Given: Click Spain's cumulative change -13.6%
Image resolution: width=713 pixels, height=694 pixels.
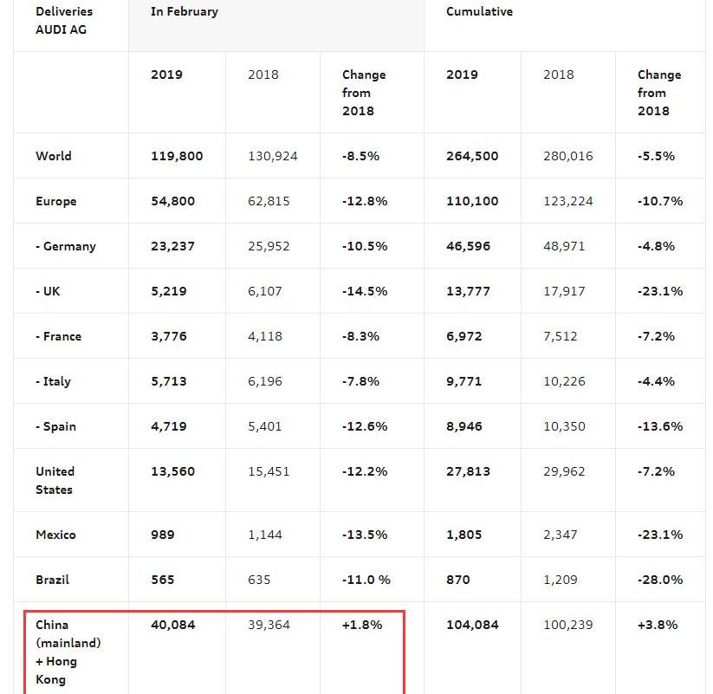Looking at the screenshot, I should tap(660, 427).
